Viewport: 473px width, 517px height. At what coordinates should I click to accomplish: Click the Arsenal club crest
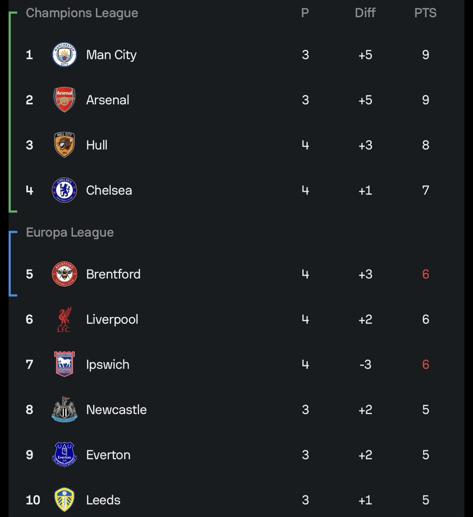pyautogui.click(x=64, y=100)
